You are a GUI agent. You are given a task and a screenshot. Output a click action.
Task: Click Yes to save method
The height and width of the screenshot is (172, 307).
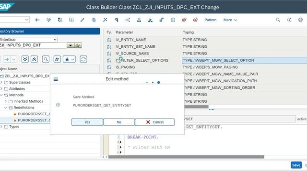[x=87, y=122]
